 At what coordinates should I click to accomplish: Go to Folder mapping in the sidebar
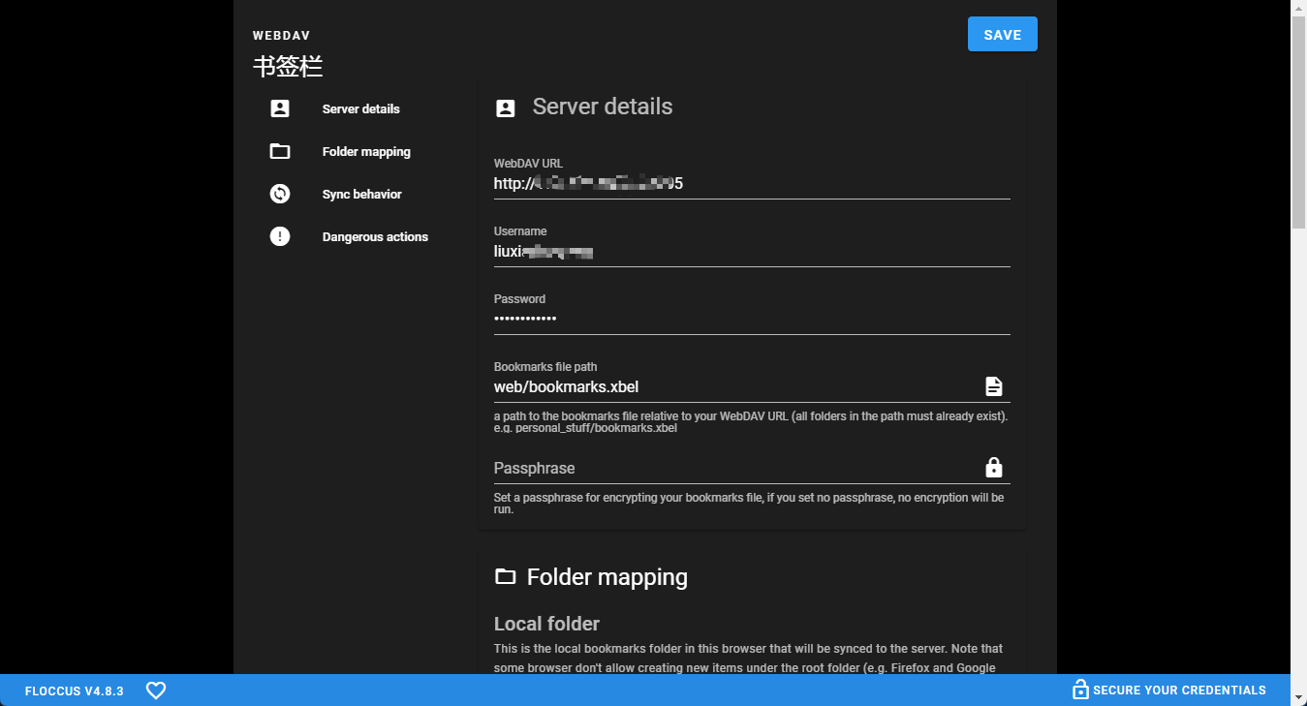(366, 151)
